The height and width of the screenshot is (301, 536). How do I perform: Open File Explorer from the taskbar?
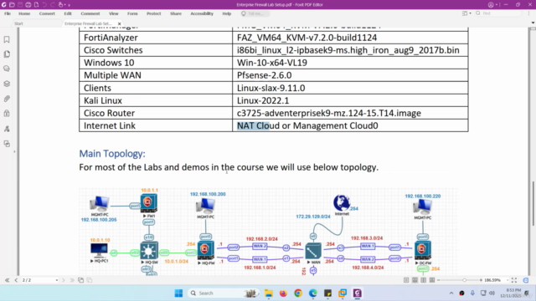point(269,293)
